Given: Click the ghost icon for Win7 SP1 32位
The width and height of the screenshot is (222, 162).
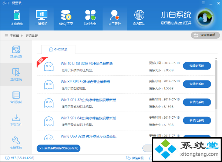Looking at the screenshot, I should (49, 103).
